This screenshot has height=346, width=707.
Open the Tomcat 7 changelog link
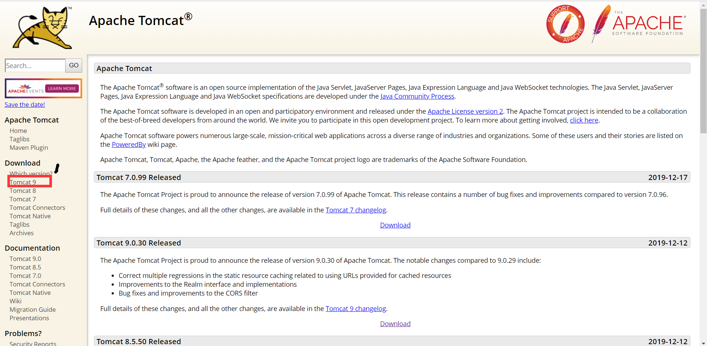pos(356,210)
